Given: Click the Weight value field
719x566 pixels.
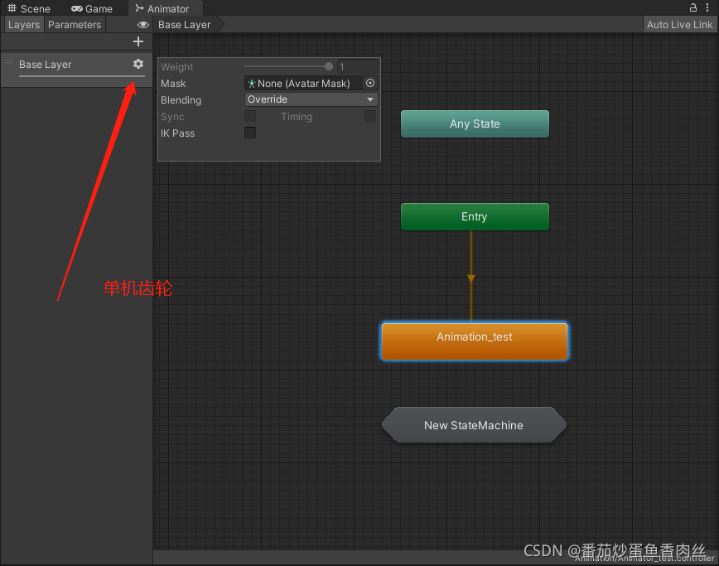Looking at the screenshot, I should 358,66.
